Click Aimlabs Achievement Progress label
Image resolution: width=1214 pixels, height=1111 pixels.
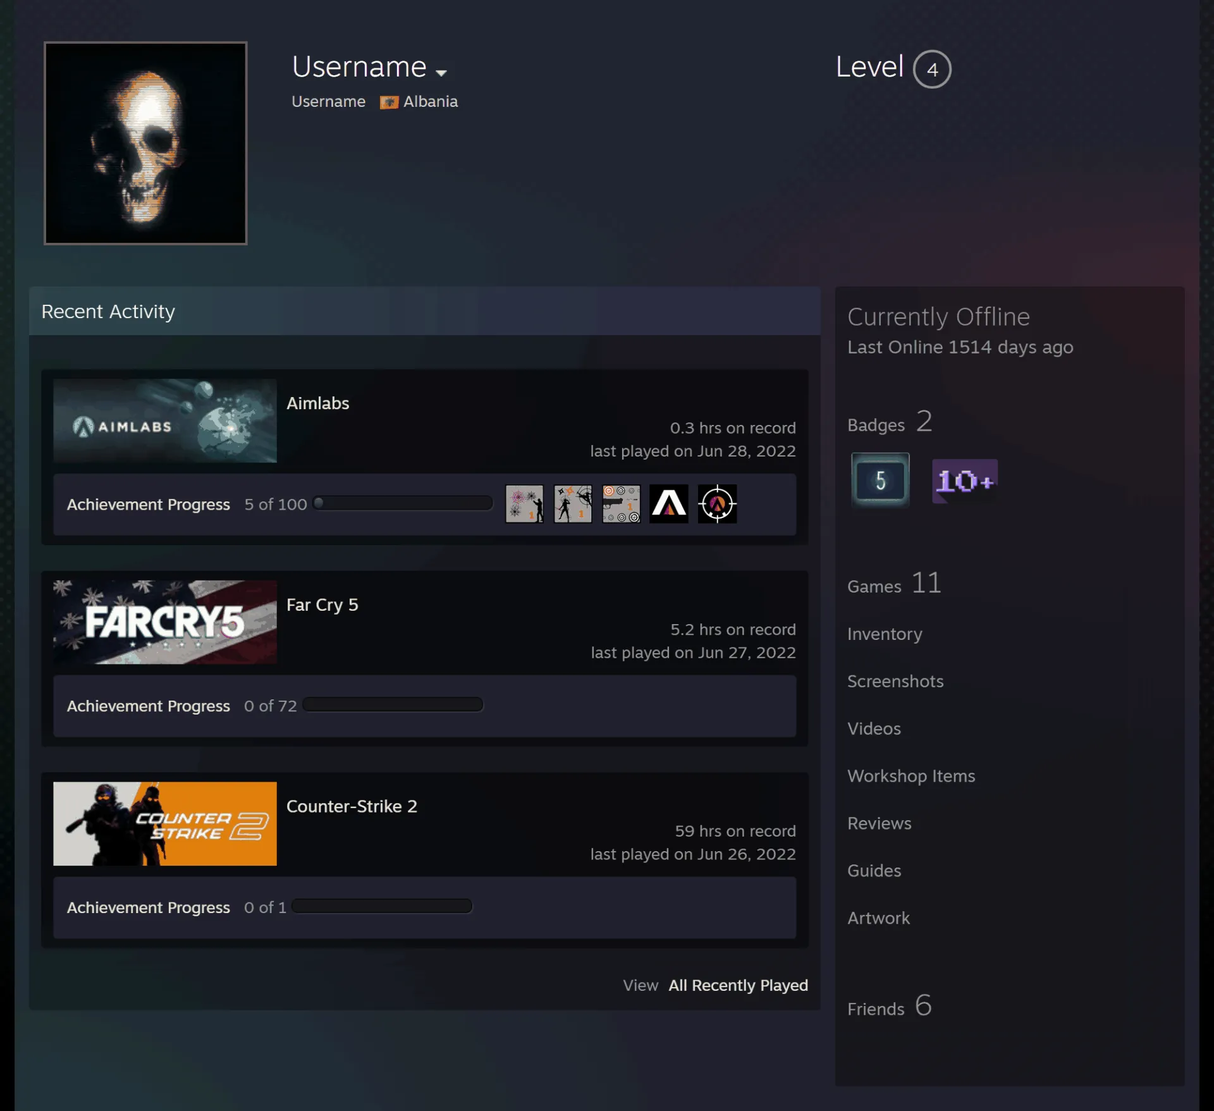149,505
